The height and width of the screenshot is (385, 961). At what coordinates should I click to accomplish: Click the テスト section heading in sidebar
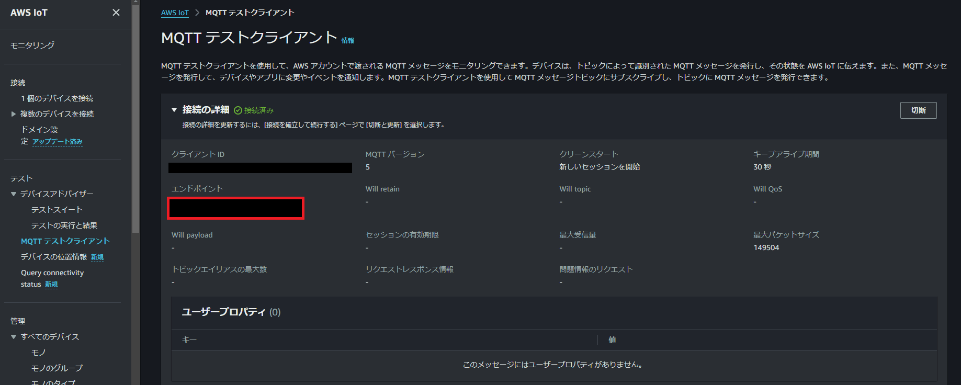click(x=21, y=178)
